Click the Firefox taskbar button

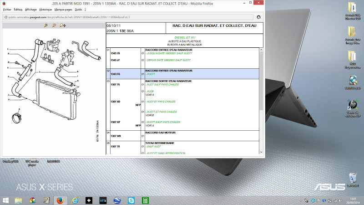click(x=61, y=200)
